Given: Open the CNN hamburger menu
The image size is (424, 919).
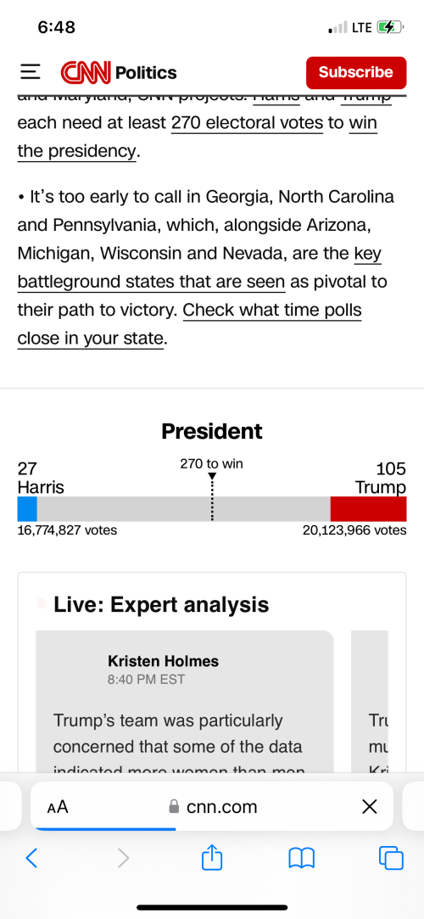Looking at the screenshot, I should point(31,73).
